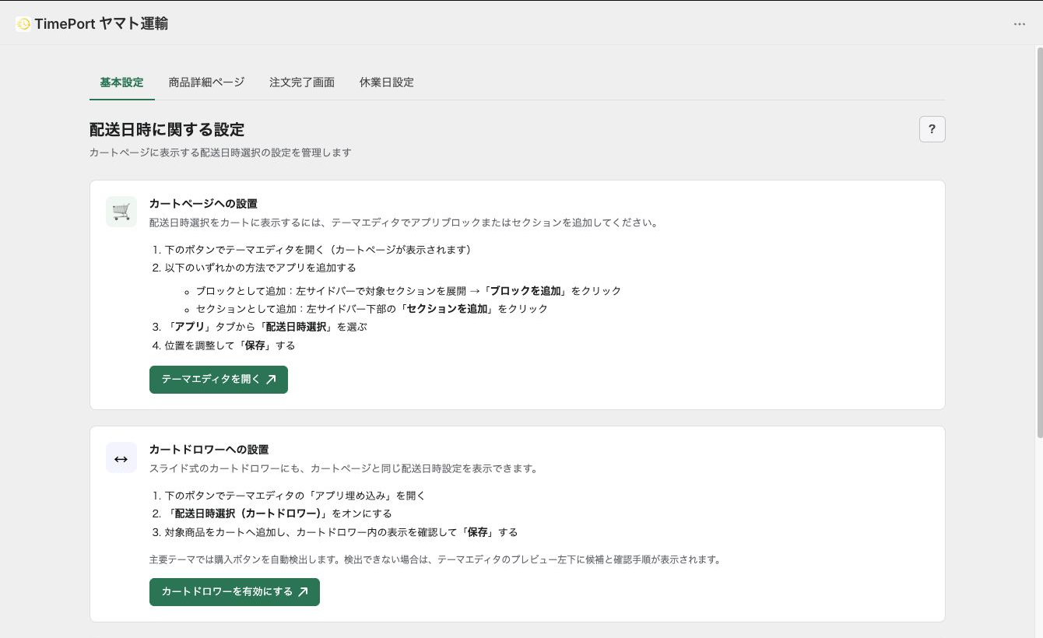Click the スライド式のカートドロワーにも description
The height and width of the screenshot is (638, 1043).
tap(343, 469)
